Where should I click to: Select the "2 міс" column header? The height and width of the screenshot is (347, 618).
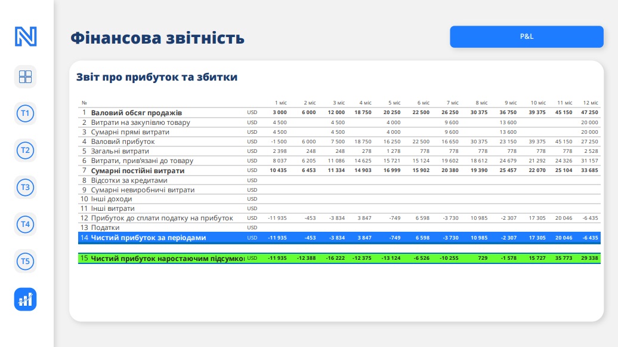[310, 103]
